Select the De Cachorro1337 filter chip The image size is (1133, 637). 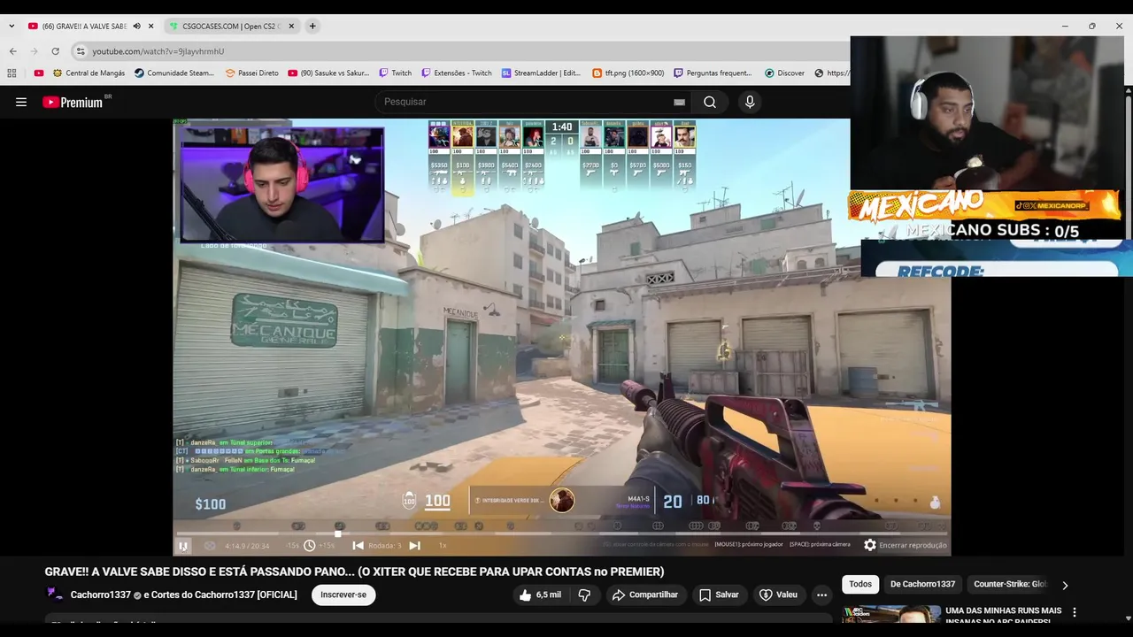point(922,584)
